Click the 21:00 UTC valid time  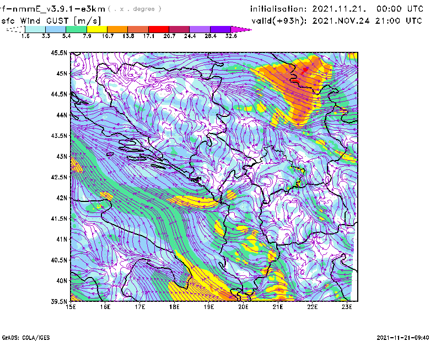click(x=399, y=21)
